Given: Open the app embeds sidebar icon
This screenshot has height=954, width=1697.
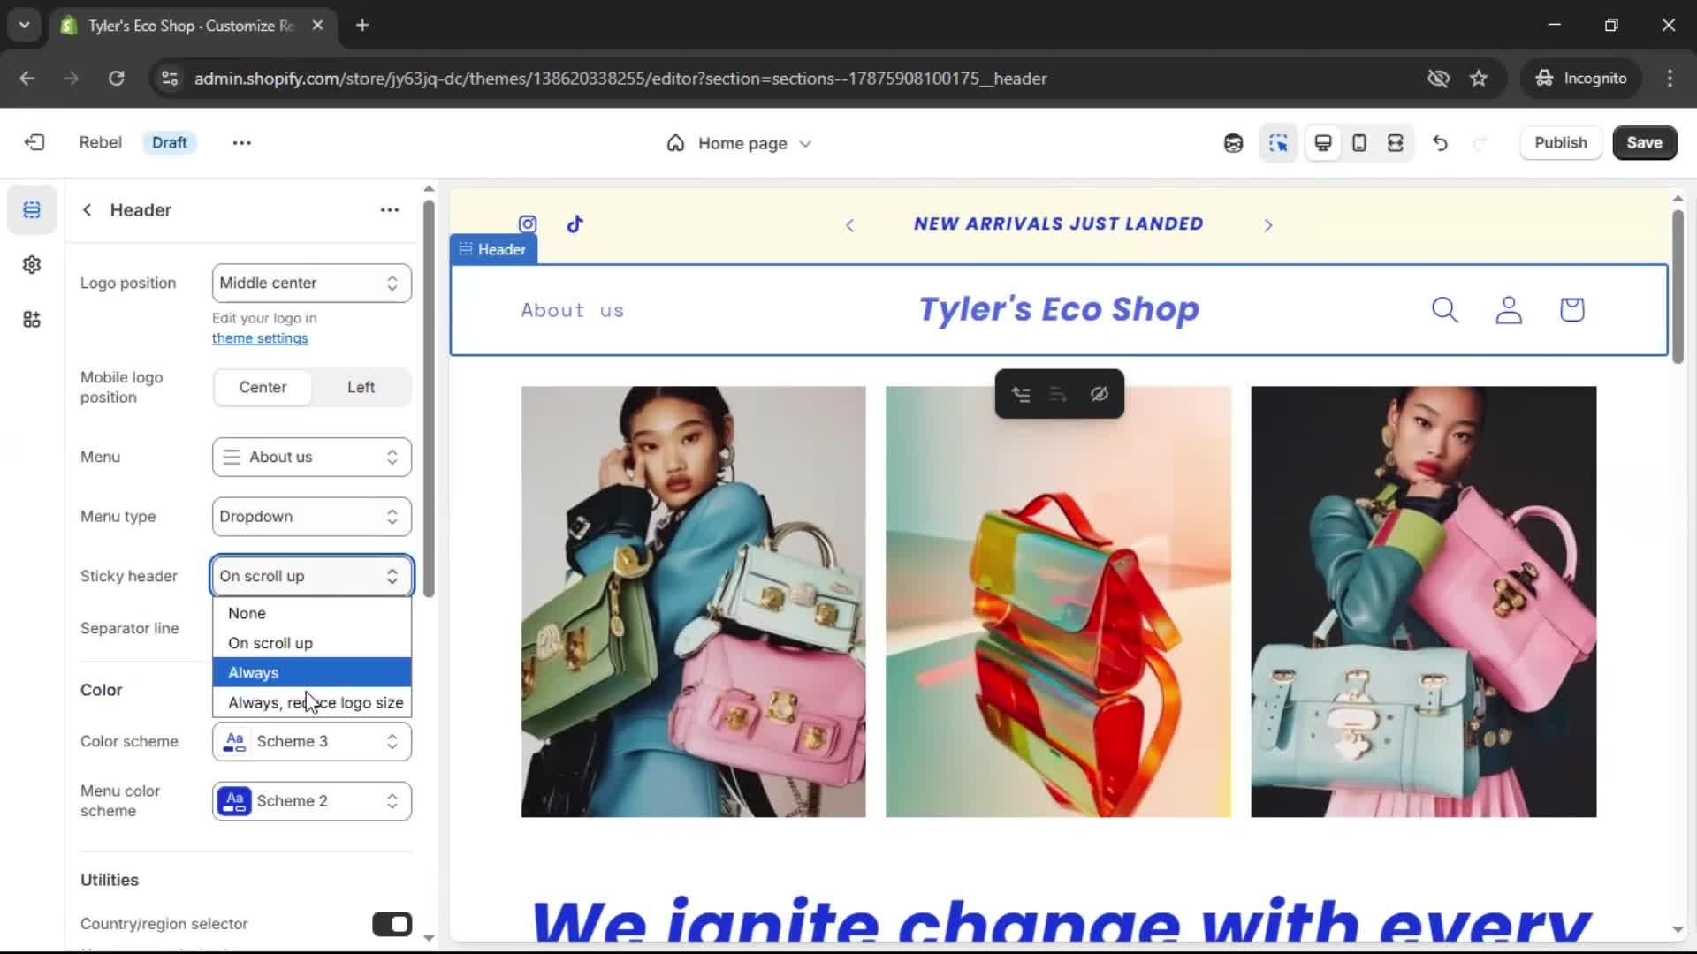Looking at the screenshot, I should click(32, 320).
